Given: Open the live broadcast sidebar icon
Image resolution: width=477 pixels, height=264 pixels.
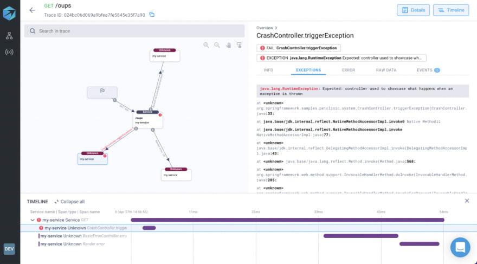Looking at the screenshot, I should click(x=9, y=53).
